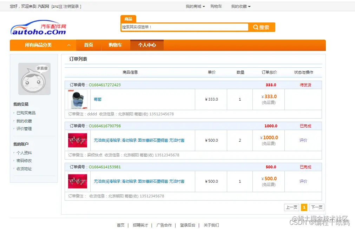Select page 1 in pagination
Image resolution: width=355 pixels, height=229 pixels.
click(304, 207)
